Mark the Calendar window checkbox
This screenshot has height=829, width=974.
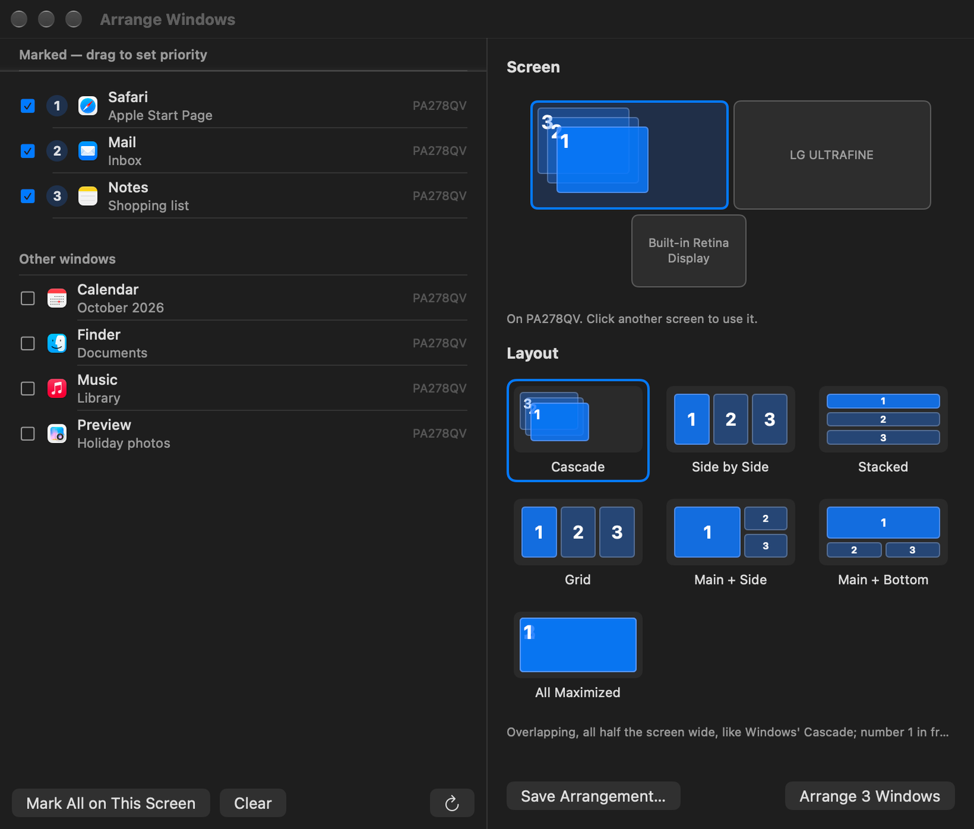(28, 298)
